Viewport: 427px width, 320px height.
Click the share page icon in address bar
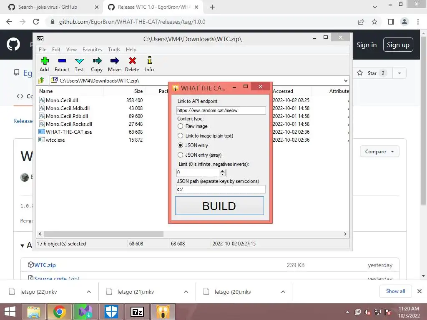pos(361,22)
